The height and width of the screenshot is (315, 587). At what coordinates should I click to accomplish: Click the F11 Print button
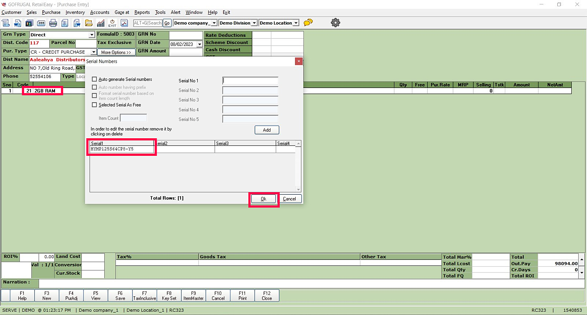(x=243, y=296)
